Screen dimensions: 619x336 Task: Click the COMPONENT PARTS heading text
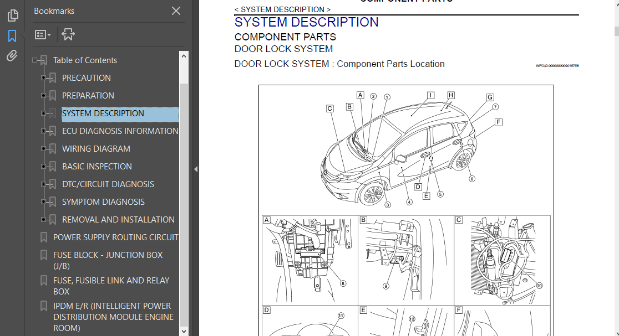[x=285, y=37]
